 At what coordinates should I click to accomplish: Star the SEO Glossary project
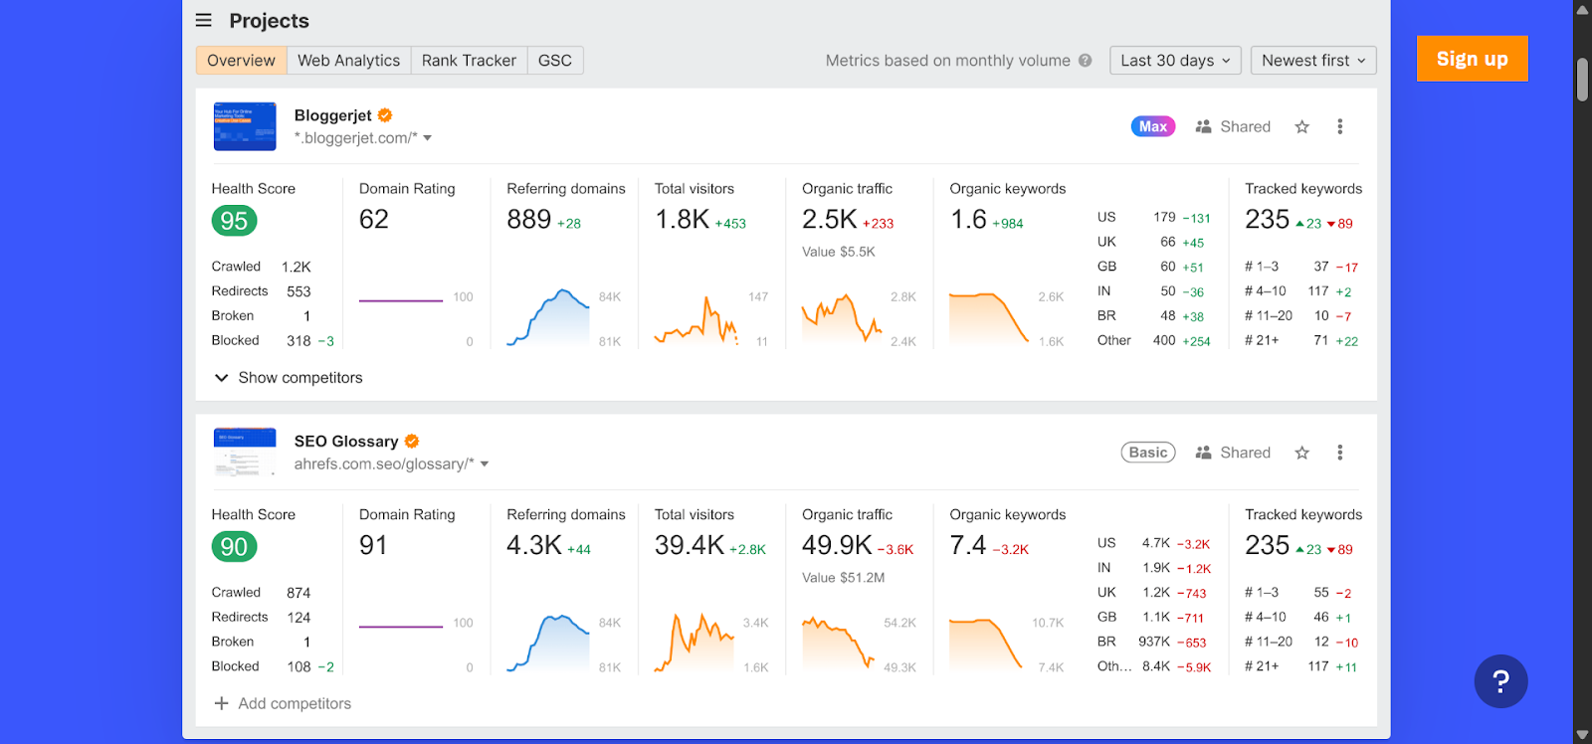[1301, 454]
